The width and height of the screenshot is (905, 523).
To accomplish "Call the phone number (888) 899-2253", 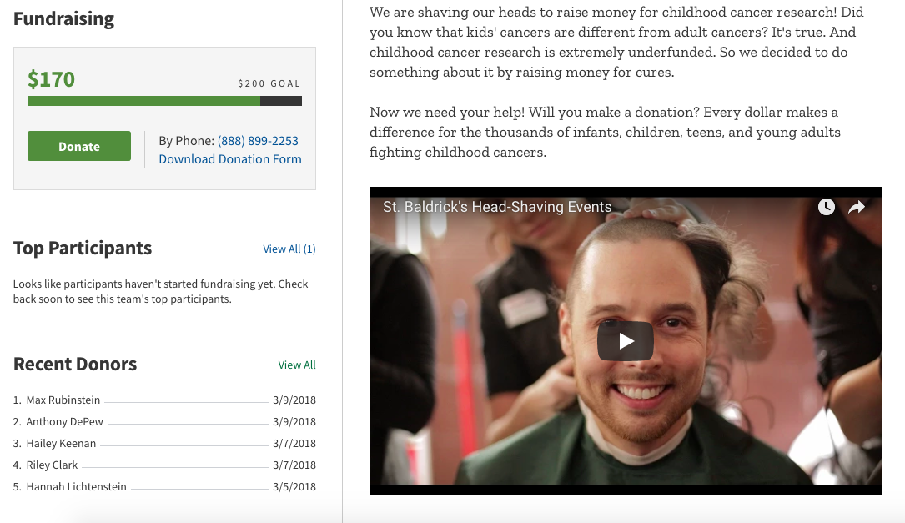I will (x=258, y=141).
